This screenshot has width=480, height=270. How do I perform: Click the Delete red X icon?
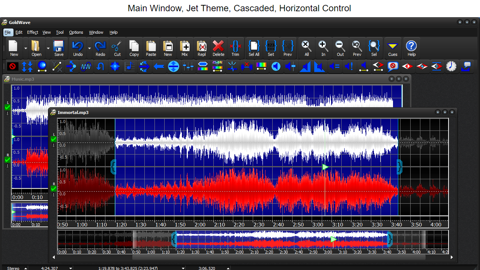[x=218, y=48]
